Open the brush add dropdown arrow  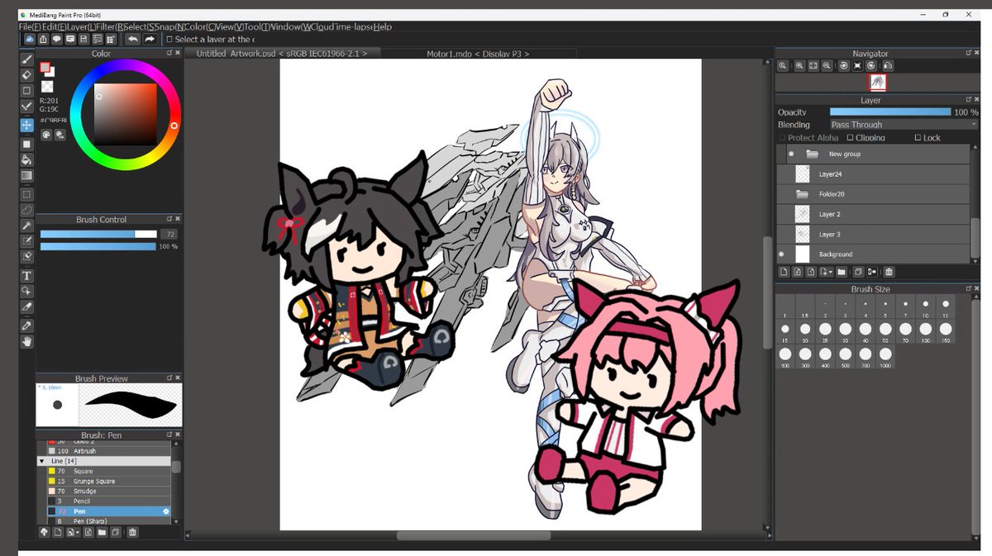(77, 533)
